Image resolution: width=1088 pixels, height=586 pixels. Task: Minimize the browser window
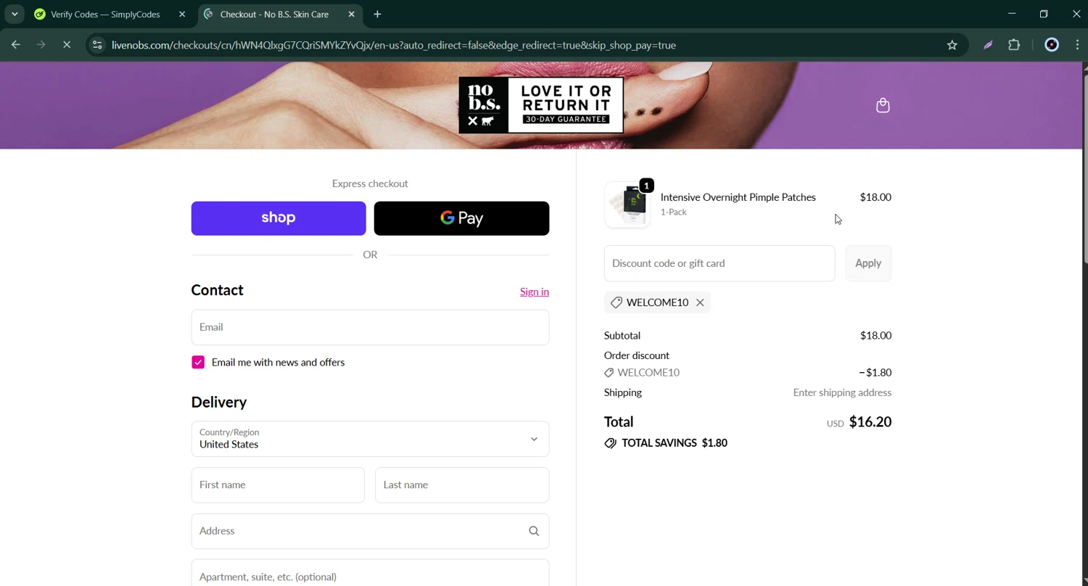pos(1012,14)
